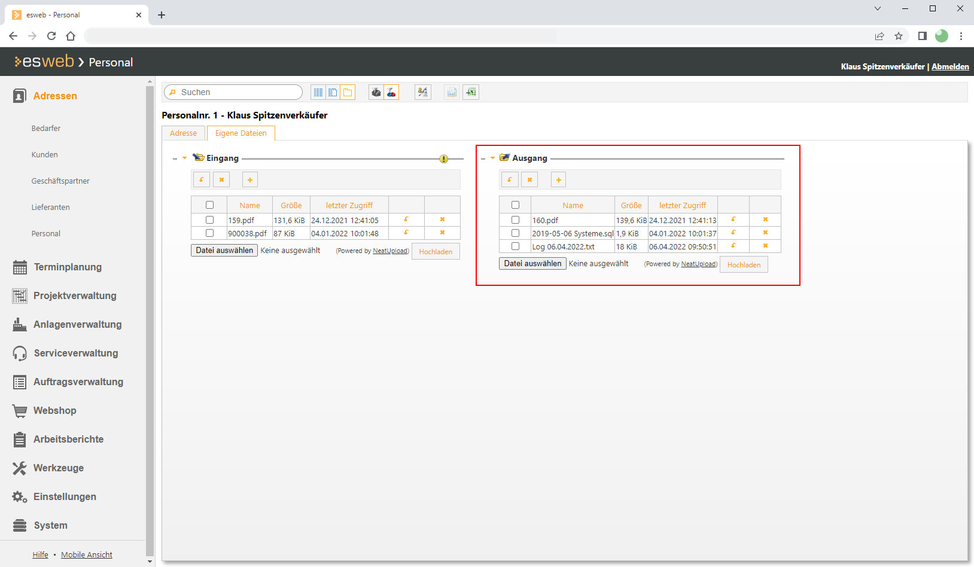Open the Terminplanung module in sidebar

click(68, 267)
